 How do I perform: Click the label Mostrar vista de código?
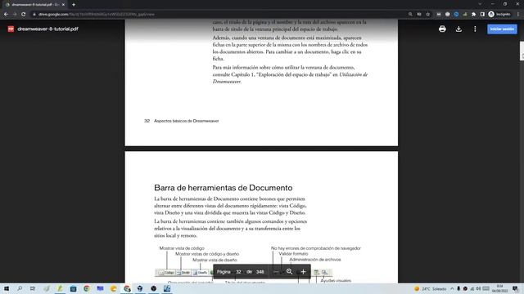click(x=182, y=248)
